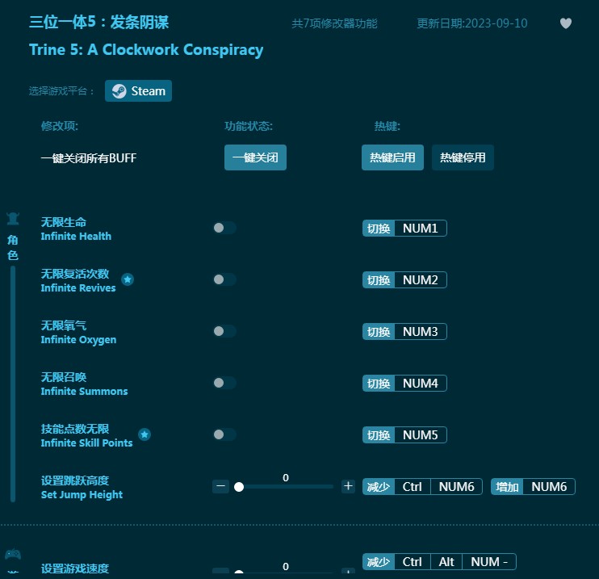Toggle Infinite Health switch

[x=224, y=228]
